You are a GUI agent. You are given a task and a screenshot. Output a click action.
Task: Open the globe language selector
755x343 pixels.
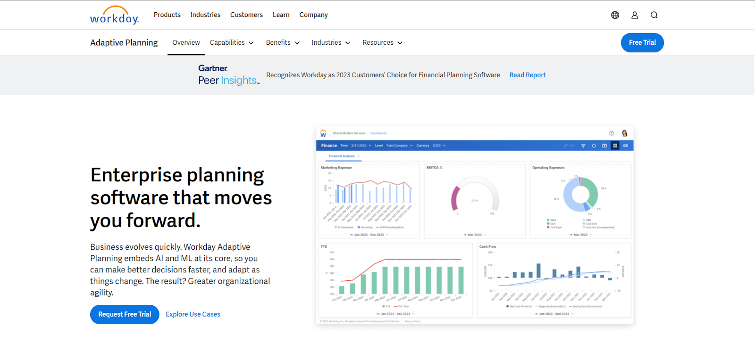615,15
